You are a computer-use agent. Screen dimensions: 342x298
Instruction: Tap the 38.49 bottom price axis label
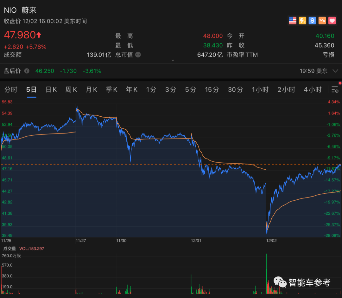(7, 235)
